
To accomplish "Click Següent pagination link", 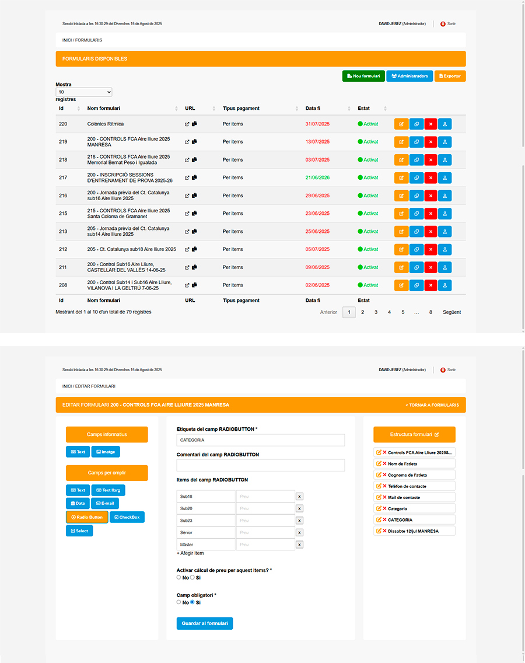I will pyautogui.click(x=452, y=312).
